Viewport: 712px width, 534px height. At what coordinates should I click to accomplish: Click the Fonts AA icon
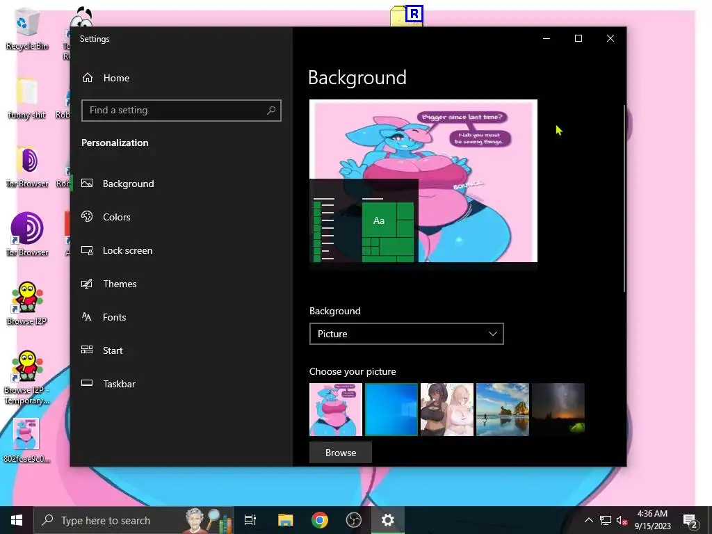coord(87,316)
